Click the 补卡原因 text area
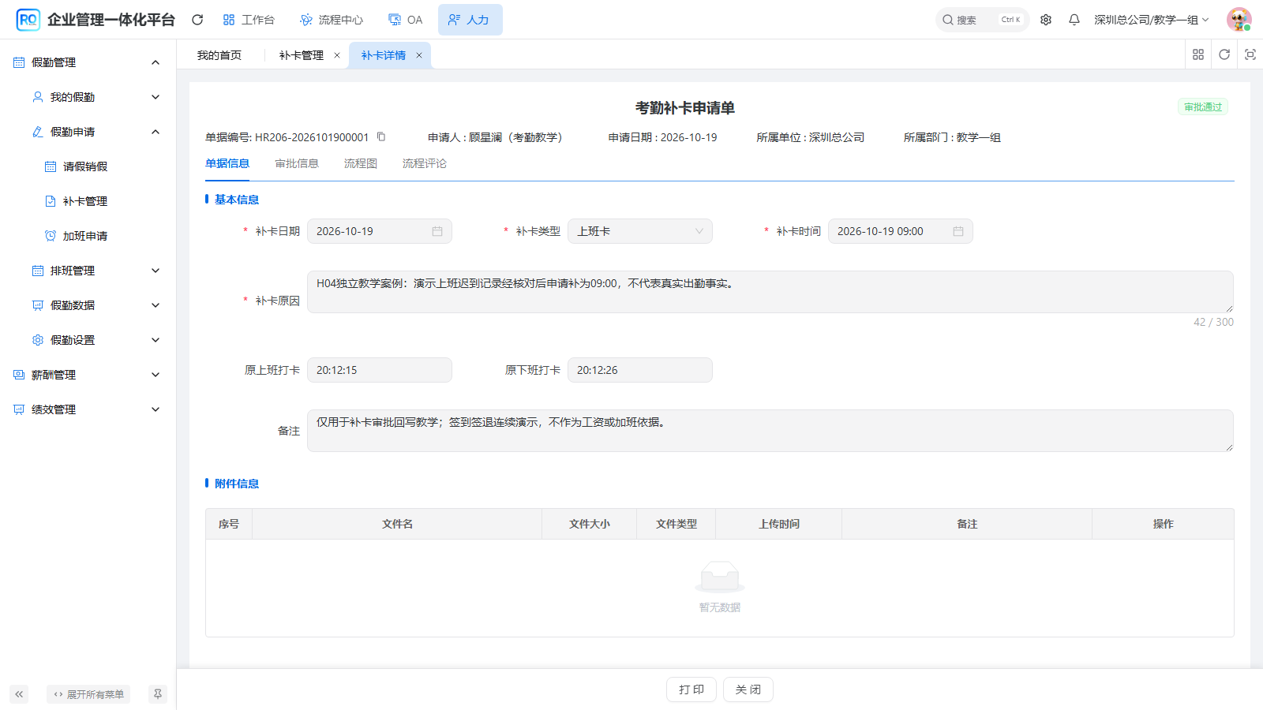Image resolution: width=1263 pixels, height=710 pixels. coord(770,292)
